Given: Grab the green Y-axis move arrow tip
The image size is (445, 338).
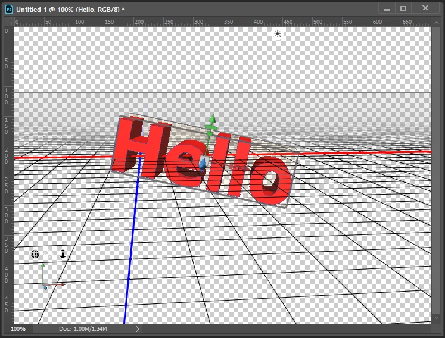Looking at the screenshot, I should click(x=212, y=118).
